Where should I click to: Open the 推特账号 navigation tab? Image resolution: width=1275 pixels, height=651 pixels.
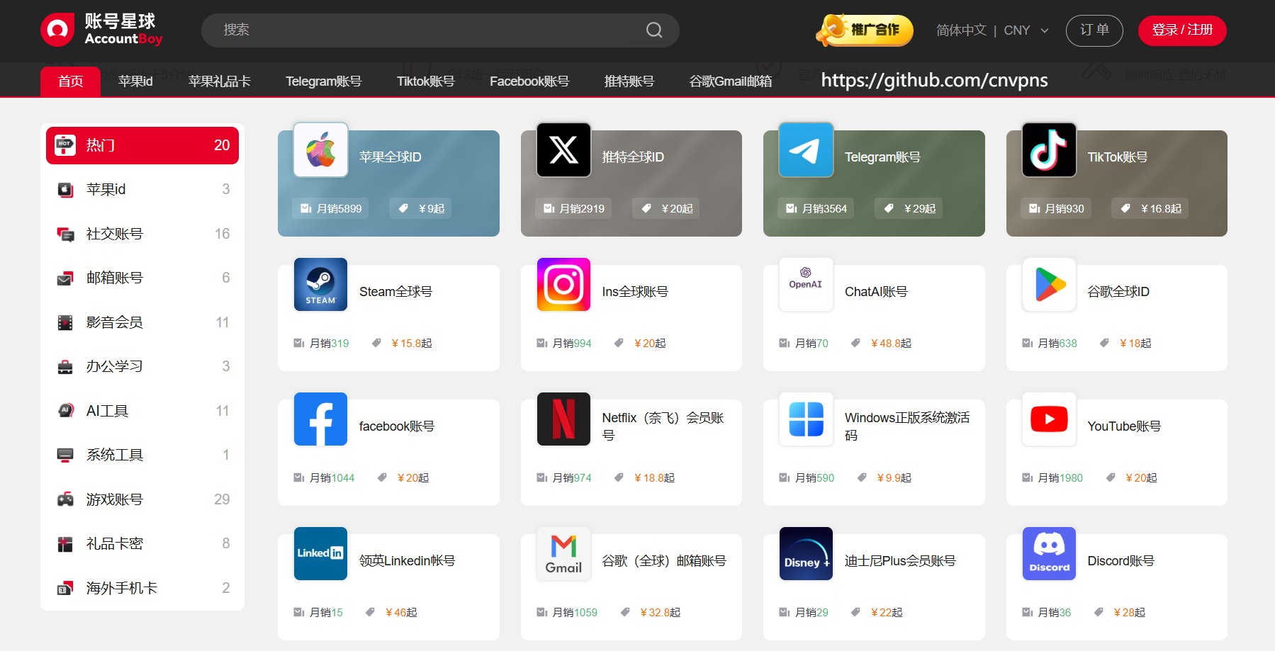coord(629,81)
